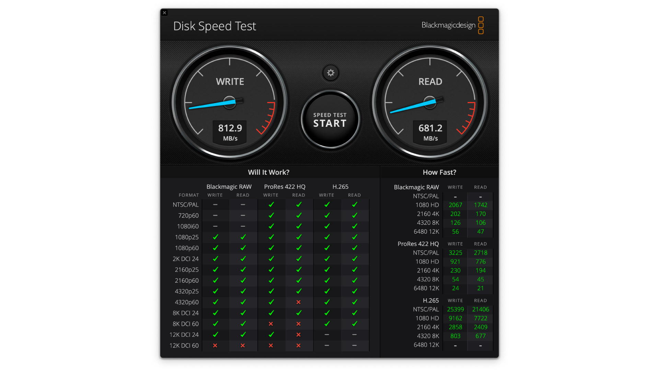Click the ProRes 422 HQ column heading
Image resolution: width=659 pixels, height=370 pixels.
click(x=285, y=187)
